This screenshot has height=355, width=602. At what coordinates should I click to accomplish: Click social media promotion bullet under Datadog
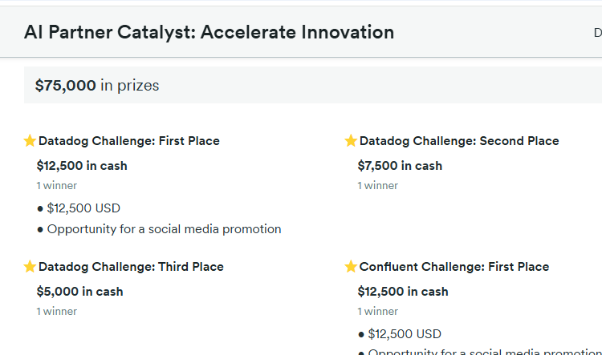point(164,229)
